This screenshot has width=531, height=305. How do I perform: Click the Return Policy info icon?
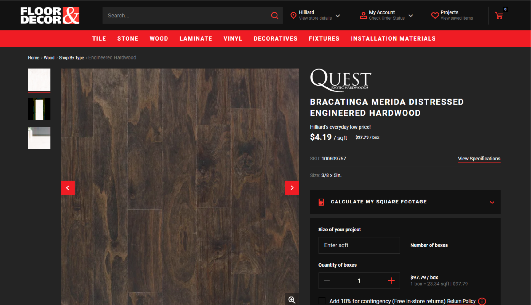coord(482,301)
